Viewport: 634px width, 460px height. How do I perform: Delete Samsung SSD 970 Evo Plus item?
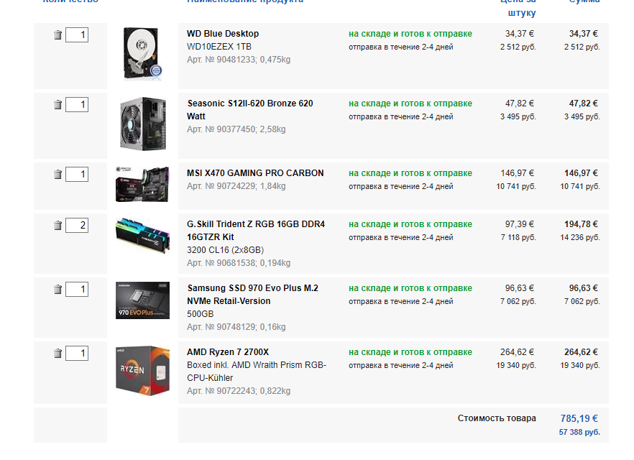point(58,289)
